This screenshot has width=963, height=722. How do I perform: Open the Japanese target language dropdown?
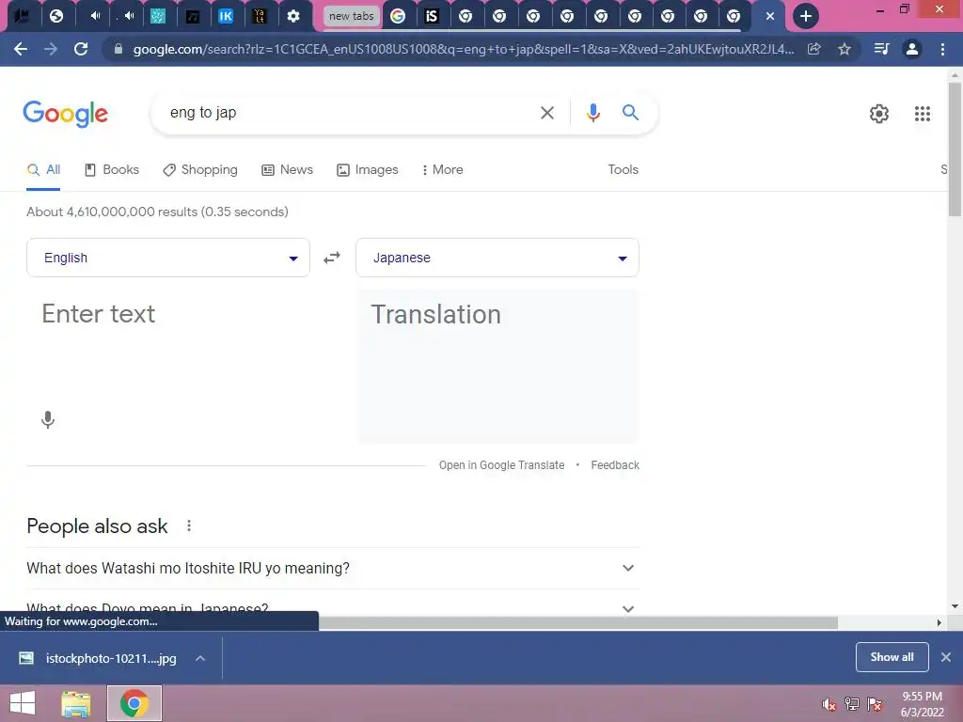[x=497, y=258]
